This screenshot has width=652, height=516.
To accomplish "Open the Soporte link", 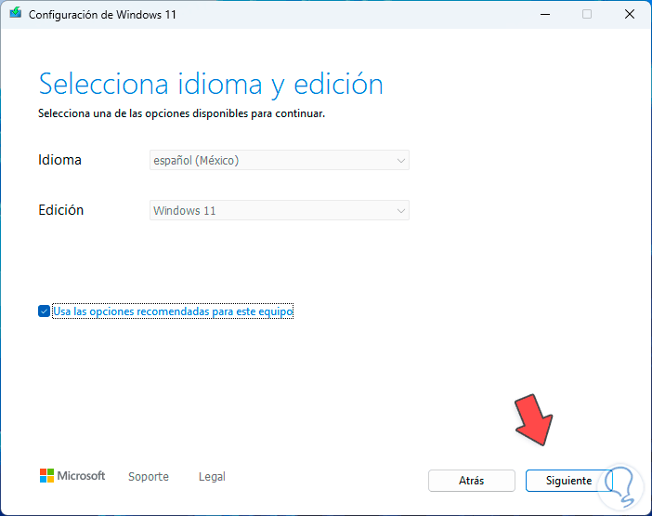I will (x=149, y=476).
